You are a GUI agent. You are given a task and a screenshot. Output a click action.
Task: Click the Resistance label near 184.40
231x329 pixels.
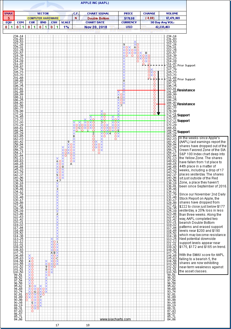tap(186, 104)
